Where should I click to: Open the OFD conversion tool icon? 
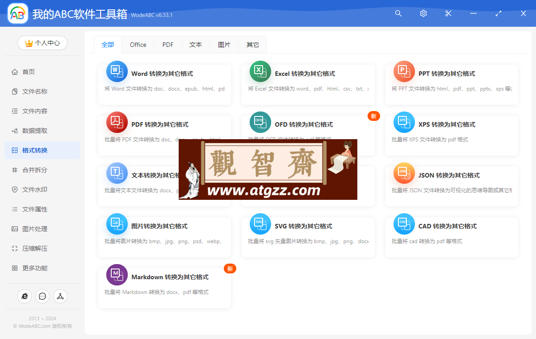click(x=260, y=122)
